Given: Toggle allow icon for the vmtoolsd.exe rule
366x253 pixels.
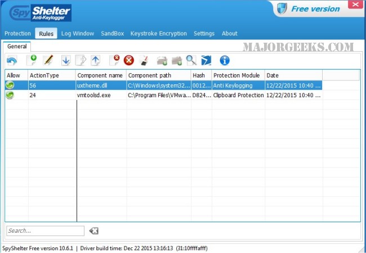Looking at the screenshot, I should click(x=10, y=95).
